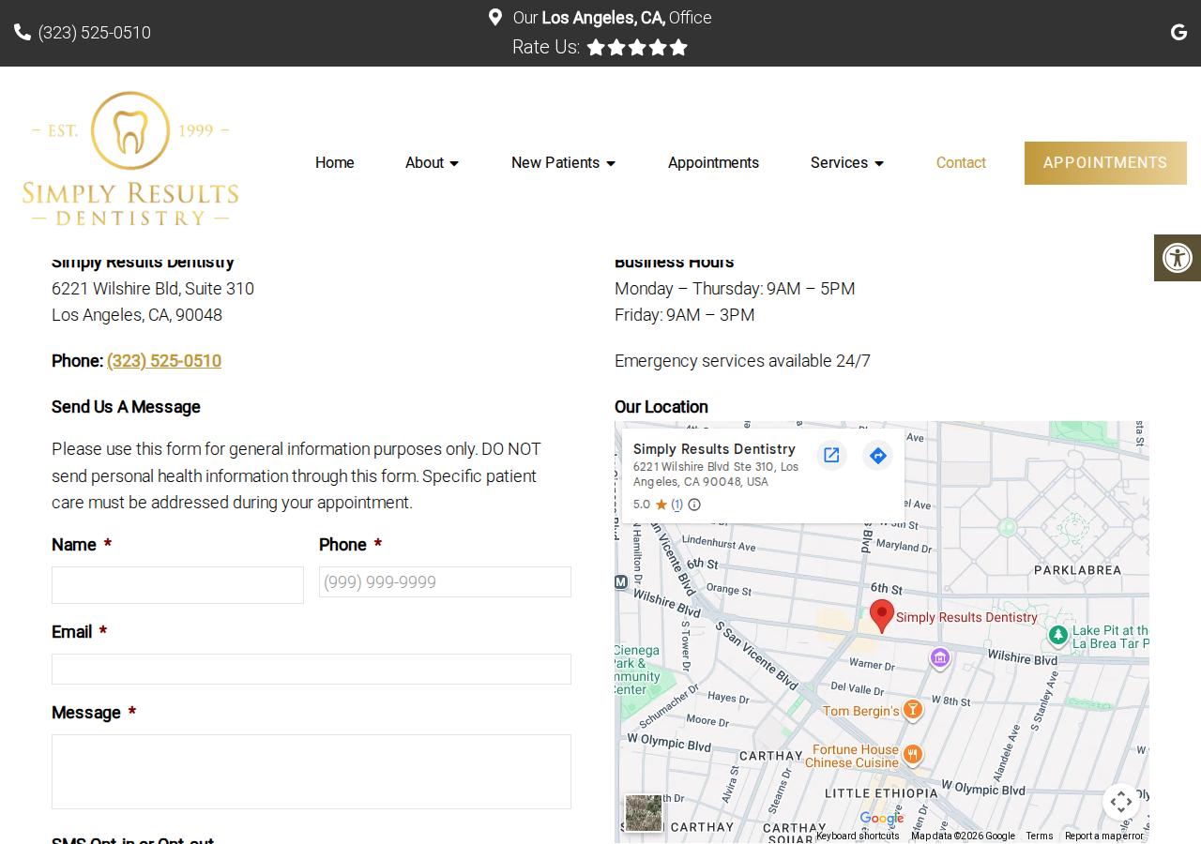Click the Lake Pit park marker

click(1058, 636)
